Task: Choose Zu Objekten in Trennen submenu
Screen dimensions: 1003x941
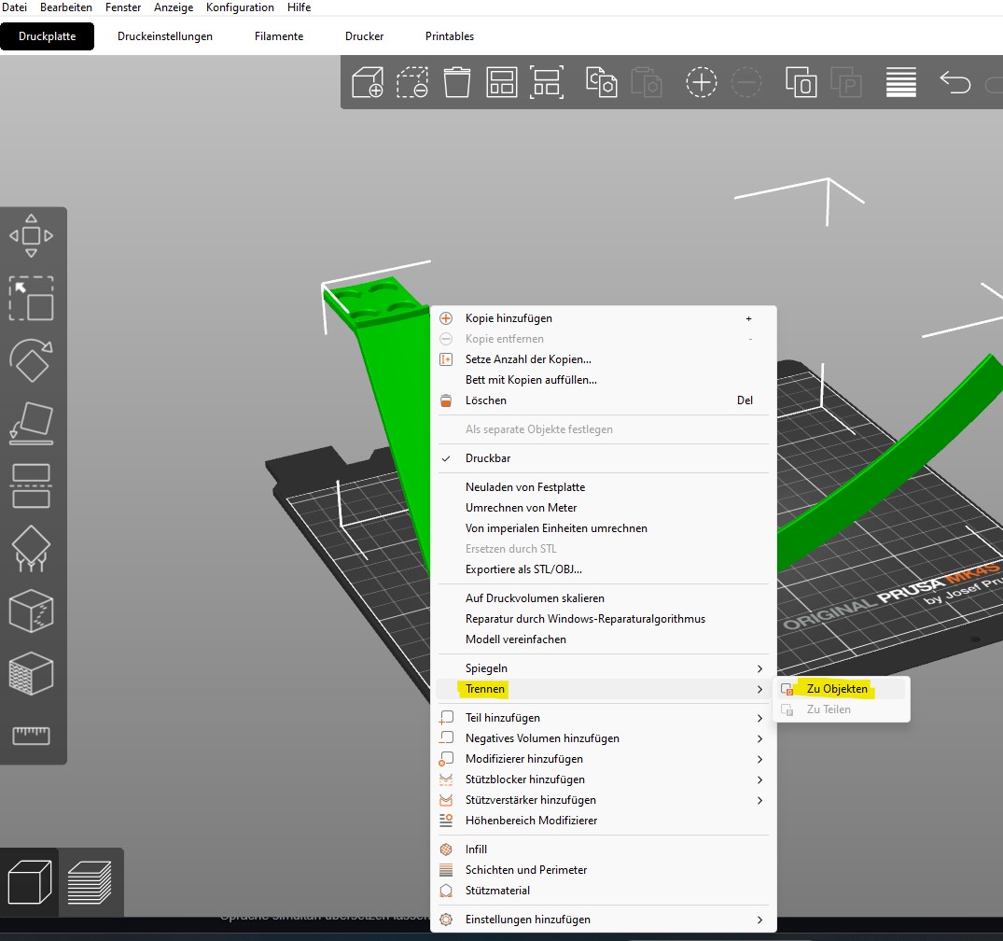Action: (837, 689)
